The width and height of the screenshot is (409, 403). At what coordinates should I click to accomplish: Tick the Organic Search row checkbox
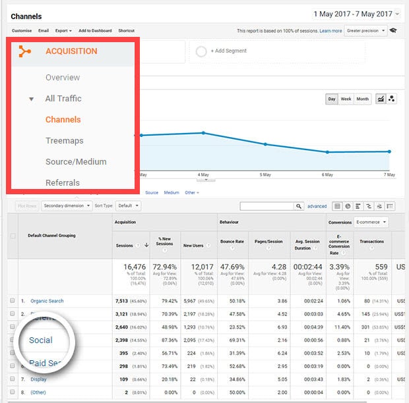13,301
